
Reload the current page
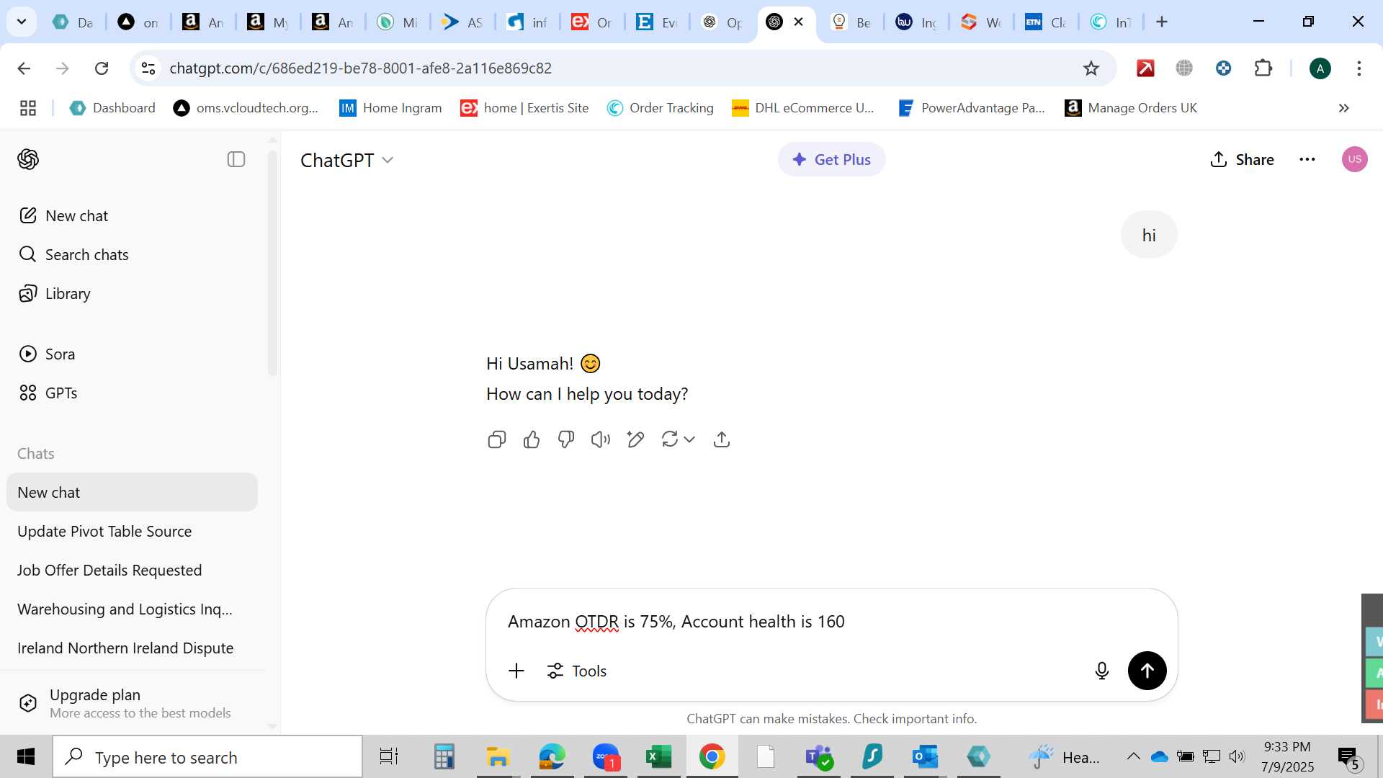(102, 68)
